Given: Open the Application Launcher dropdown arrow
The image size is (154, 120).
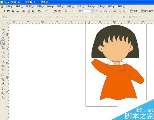Looking at the screenshot, I should click(x=70, y=11).
